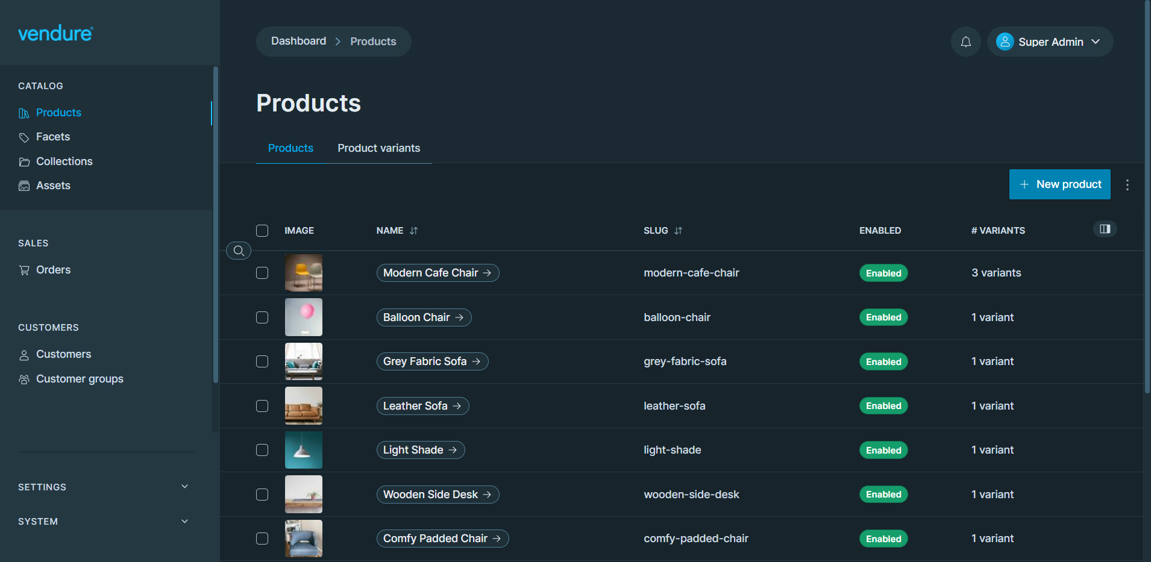Click the Vendure logo
The width and height of the screenshot is (1151, 562).
tap(55, 33)
